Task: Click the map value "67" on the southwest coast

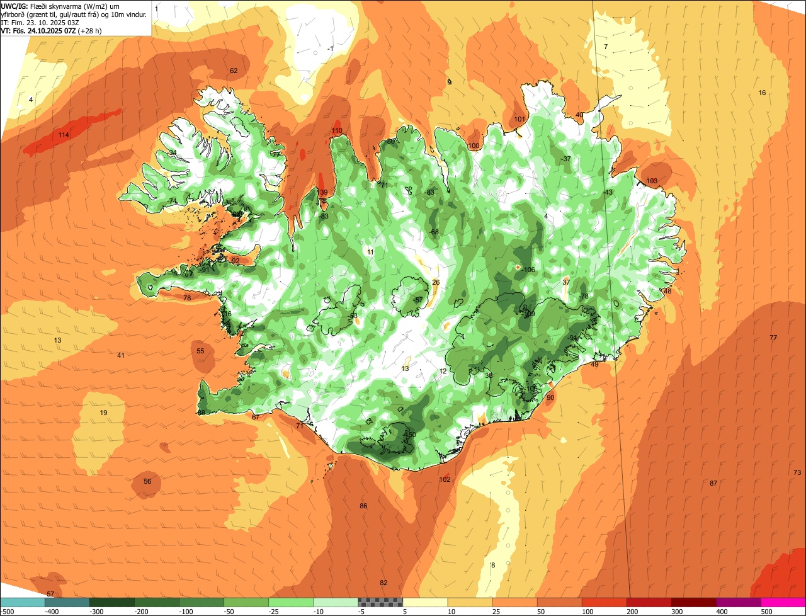Action: (256, 418)
